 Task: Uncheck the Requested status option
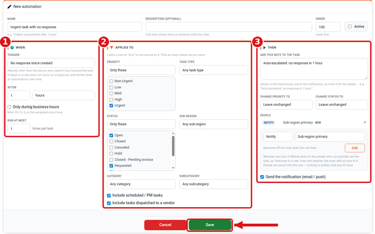click(111, 166)
